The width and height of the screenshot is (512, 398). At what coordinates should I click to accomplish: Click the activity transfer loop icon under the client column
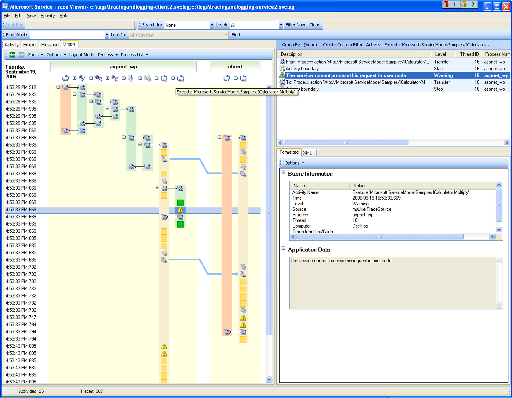[227, 78]
